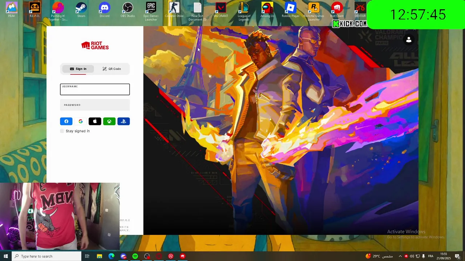Switch to the Sign-in tab
This screenshot has height=261, width=465.
(78, 69)
